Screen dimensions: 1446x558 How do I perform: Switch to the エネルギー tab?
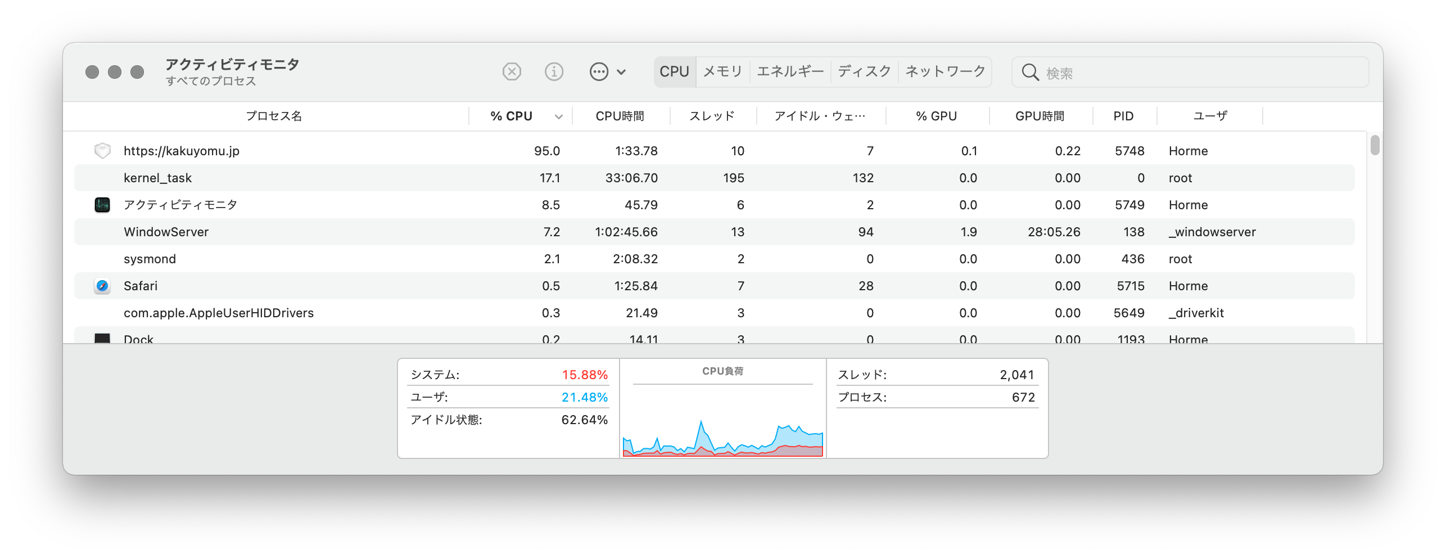pyautogui.click(x=790, y=71)
